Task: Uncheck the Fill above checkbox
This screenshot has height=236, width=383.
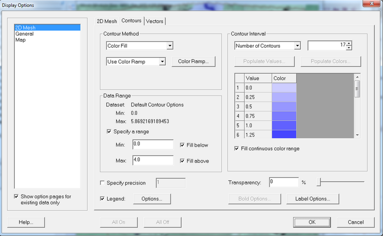Action: pyautogui.click(x=182, y=161)
